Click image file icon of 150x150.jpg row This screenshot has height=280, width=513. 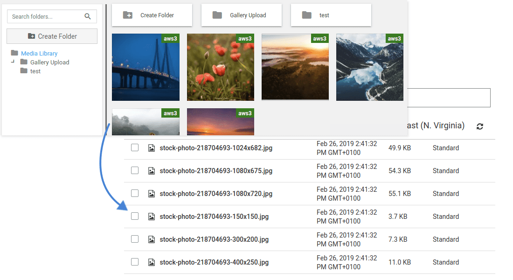coord(152,217)
